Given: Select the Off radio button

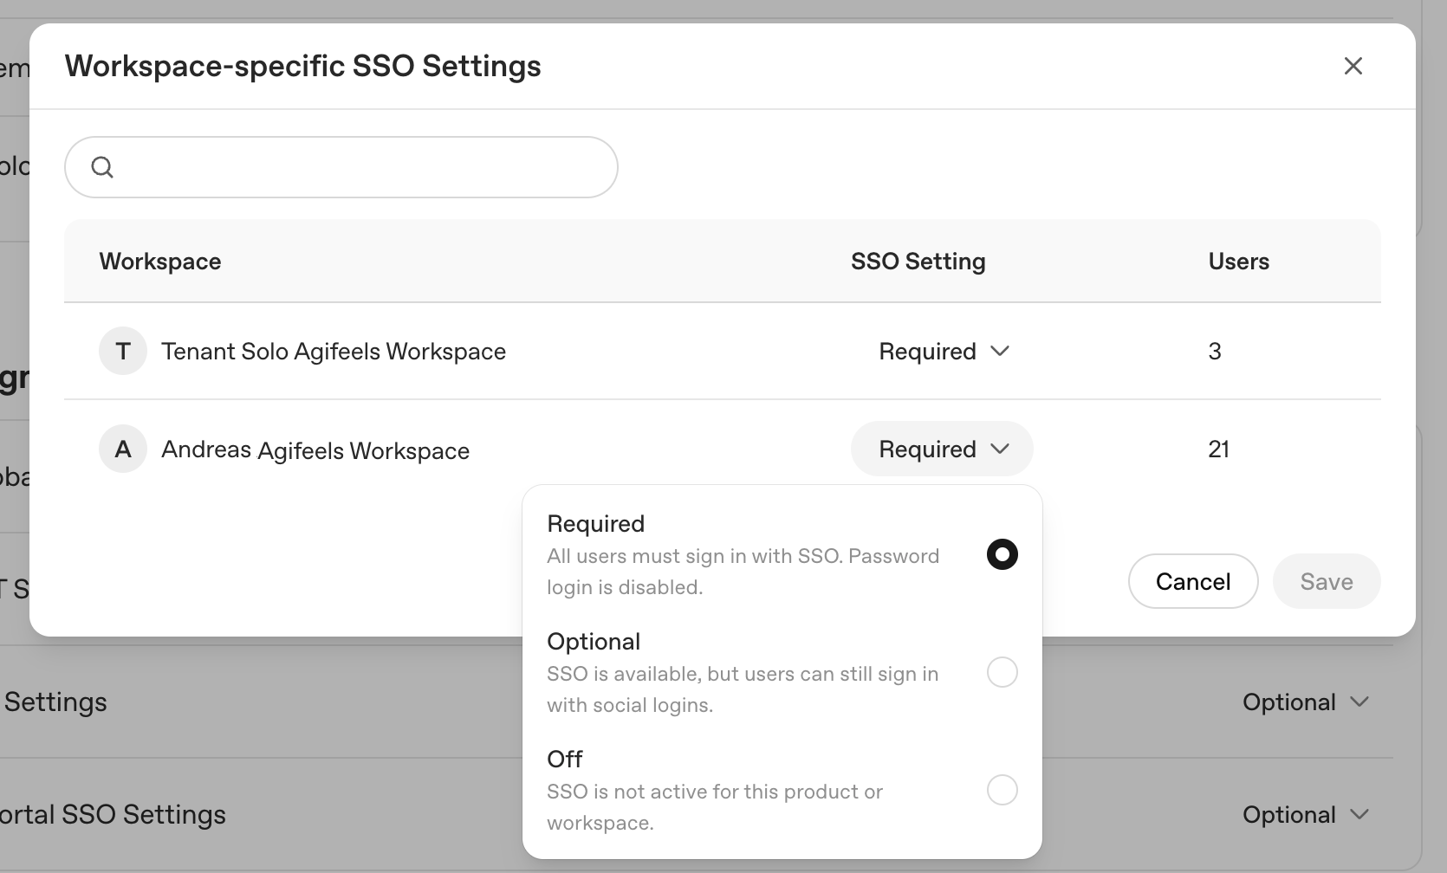Looking at the screenshot, I should [1002, 790].
